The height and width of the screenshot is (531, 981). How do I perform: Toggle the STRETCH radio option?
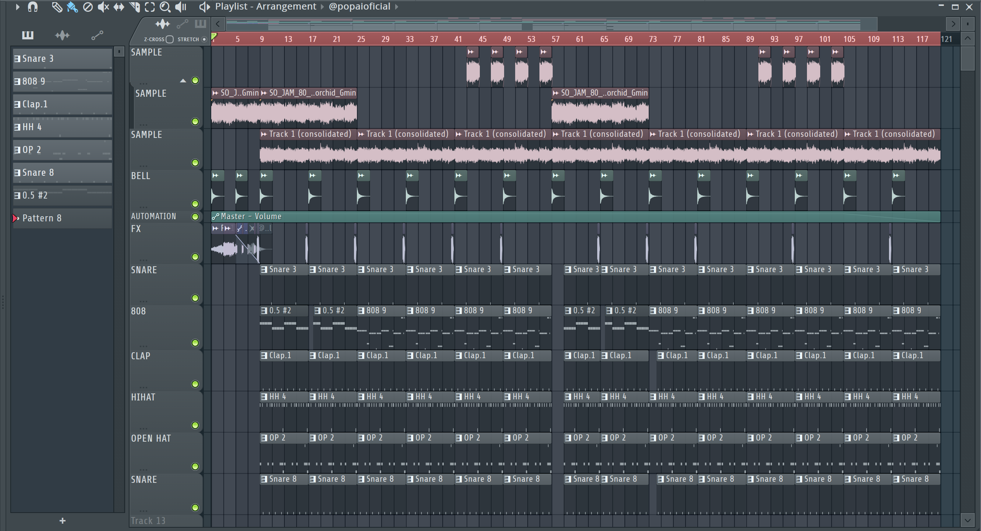(204, 39)
